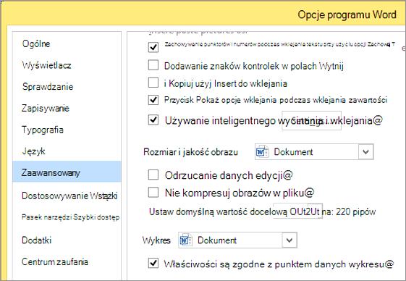Viewport: 406px width, 281px height.
Task: Select the highlighted Zaawansowany category
Action: click(x=67, y=172)
